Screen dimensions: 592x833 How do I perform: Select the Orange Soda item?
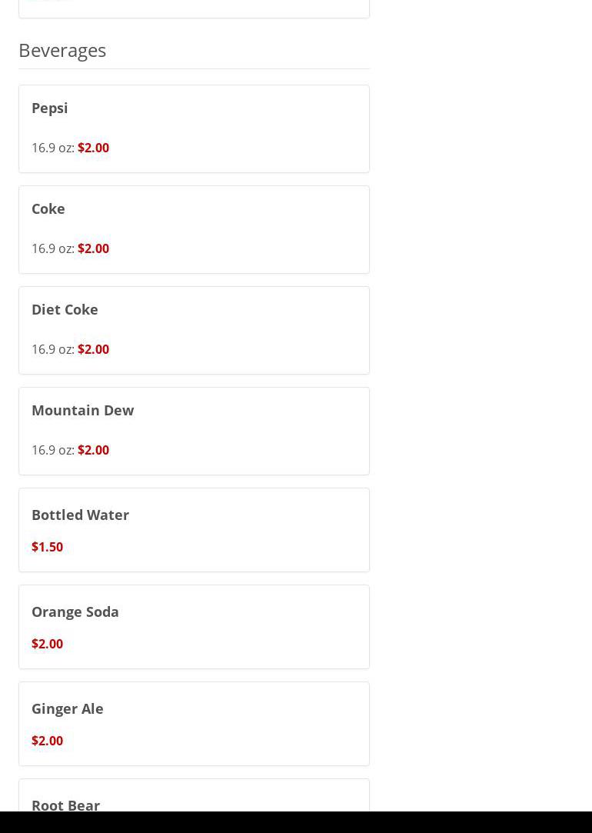click(x=75, y=612)
